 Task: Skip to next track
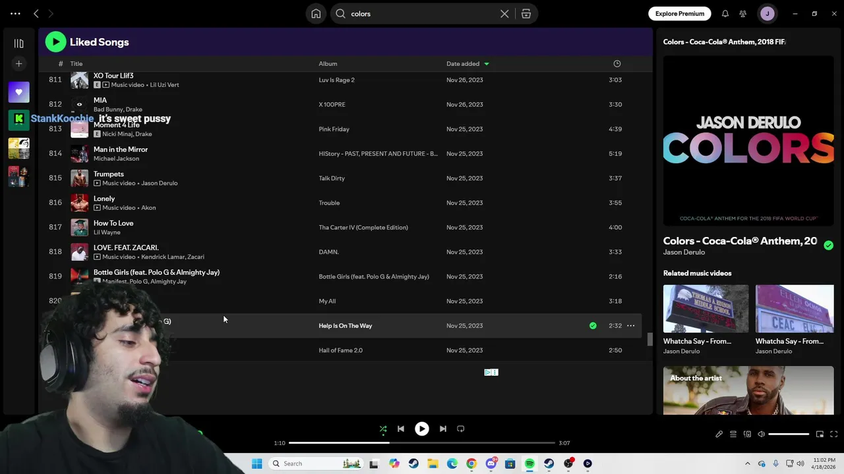(443, 429)
